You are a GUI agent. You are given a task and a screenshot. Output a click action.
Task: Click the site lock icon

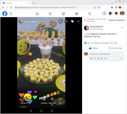pyautogui.click(x=16, y=7)
